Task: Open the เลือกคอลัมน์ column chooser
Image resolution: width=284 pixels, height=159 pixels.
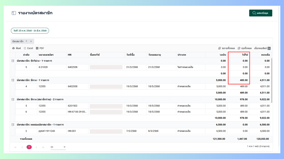Action: pos(262,48)
